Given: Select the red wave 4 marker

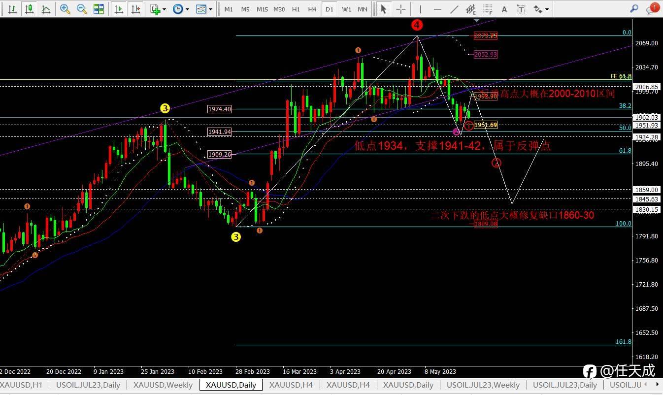Looking at the screenshot, I should pyautogui.click(x=417, y=25).
